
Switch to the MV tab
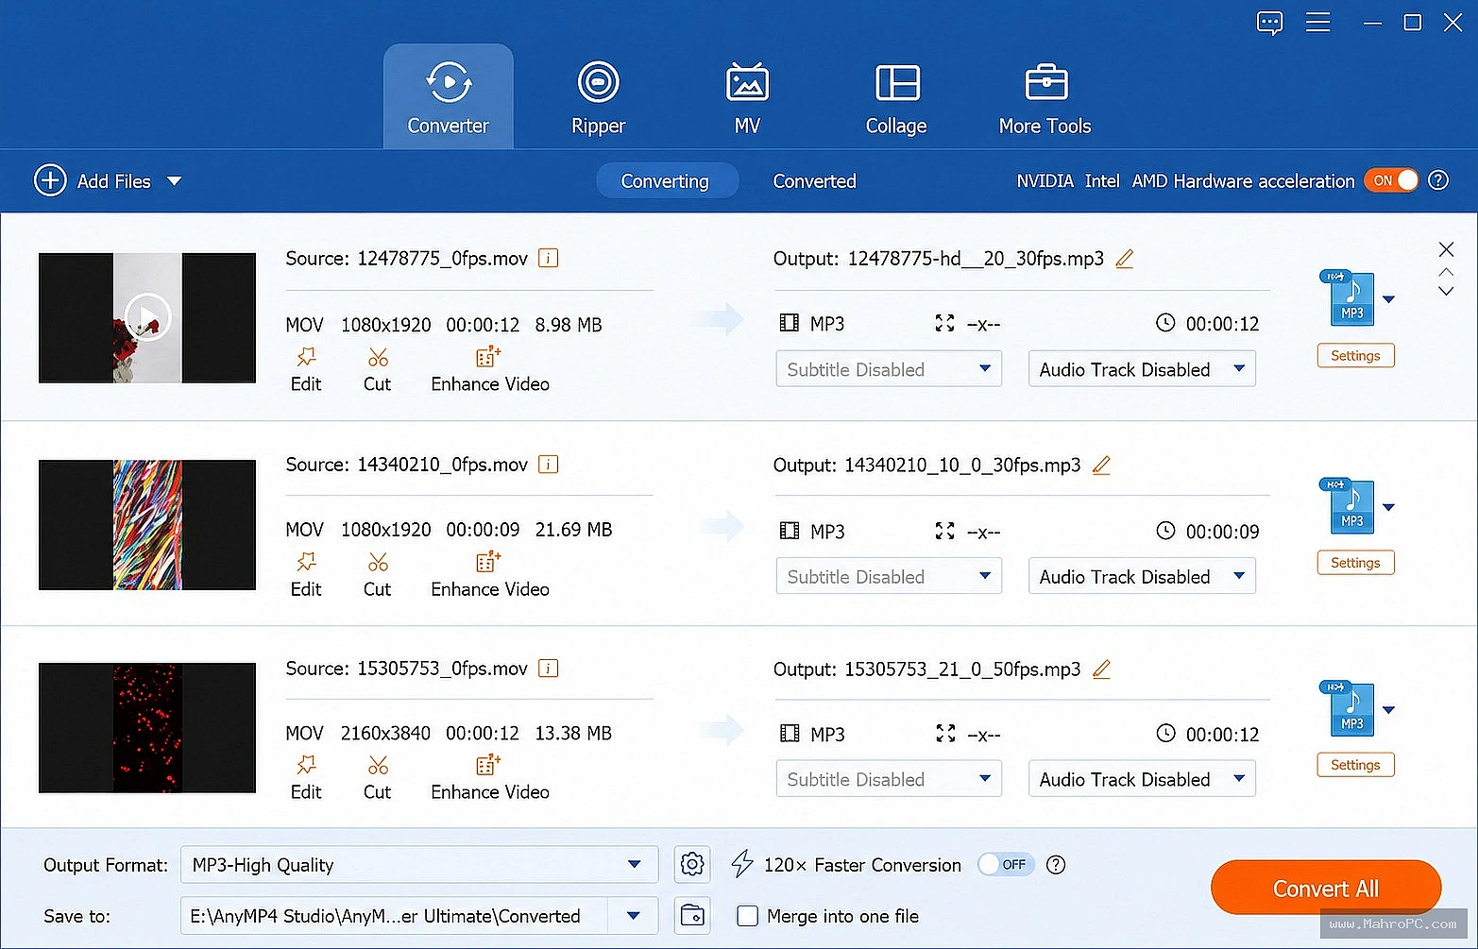coord(747,98)
